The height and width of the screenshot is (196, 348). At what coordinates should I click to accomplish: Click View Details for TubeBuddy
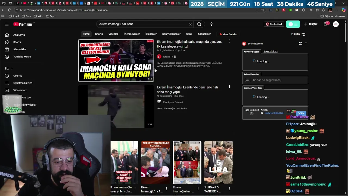228,34
